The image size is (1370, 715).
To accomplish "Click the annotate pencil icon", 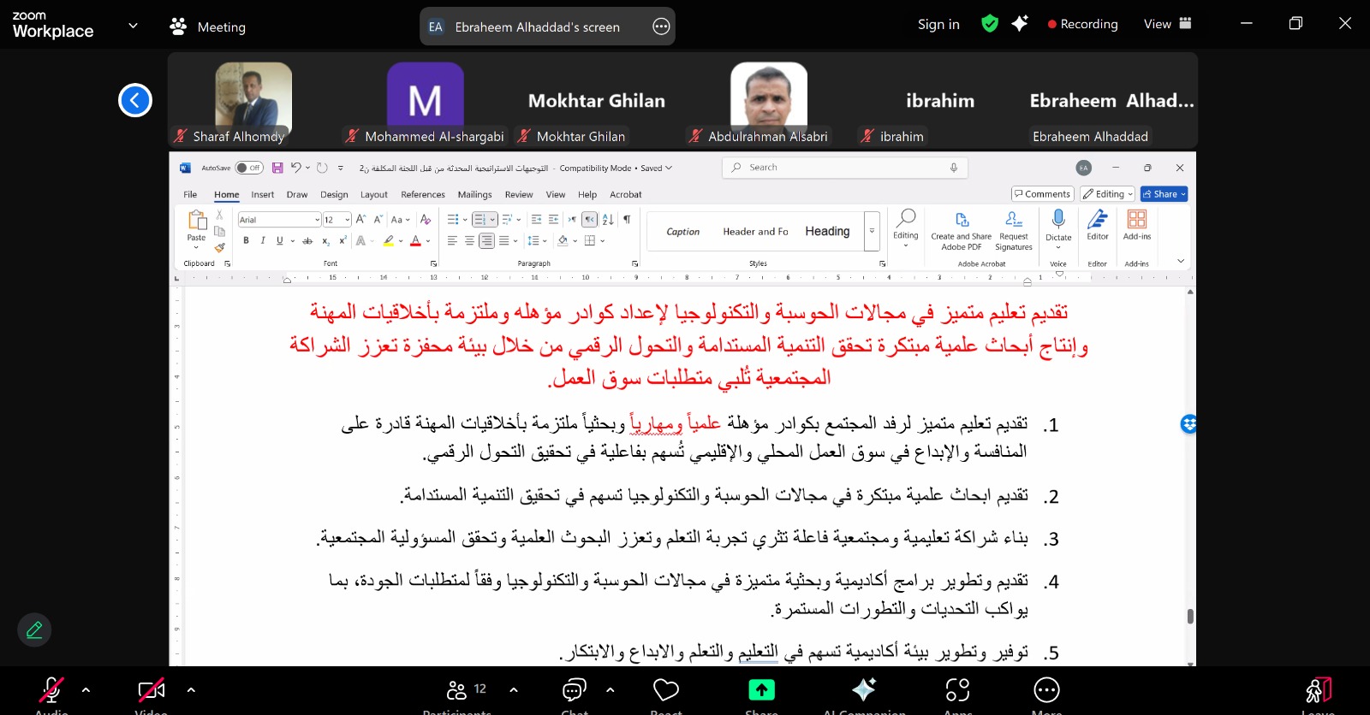I will tap(34, 630).
